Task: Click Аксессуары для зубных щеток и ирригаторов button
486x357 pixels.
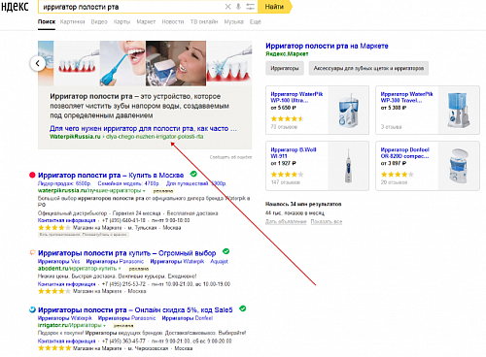Action: click(x=368, y=68)
